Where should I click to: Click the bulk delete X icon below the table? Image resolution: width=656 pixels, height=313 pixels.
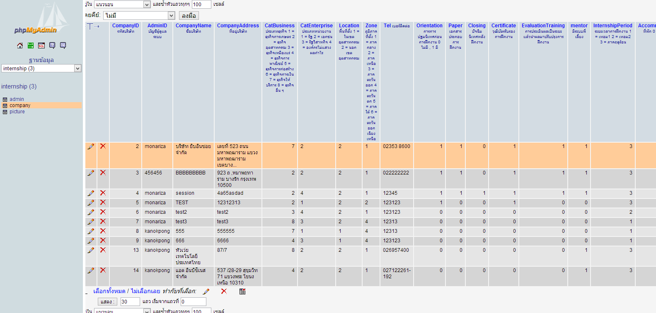coord(224,291)
